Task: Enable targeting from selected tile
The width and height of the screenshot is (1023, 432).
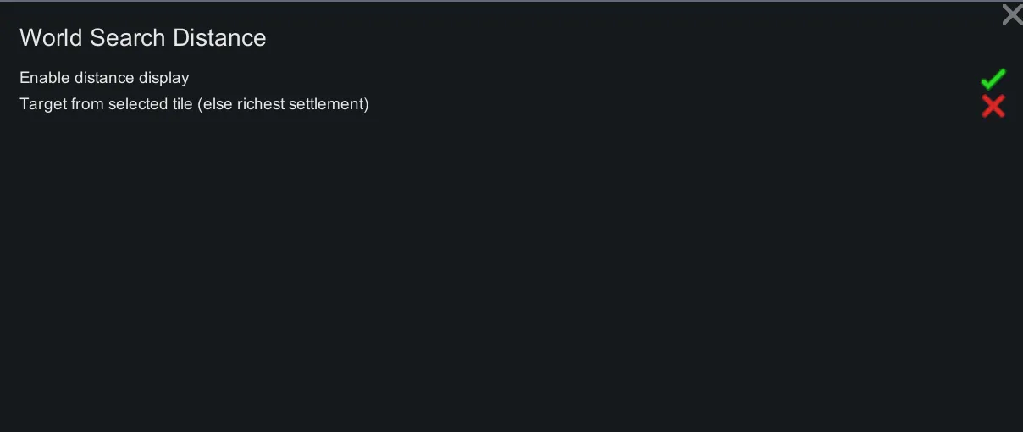Action: click(x=993, y=106)
